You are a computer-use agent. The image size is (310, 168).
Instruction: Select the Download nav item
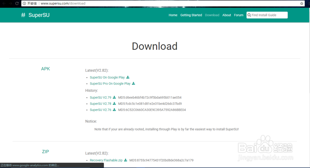click(212, 15)
